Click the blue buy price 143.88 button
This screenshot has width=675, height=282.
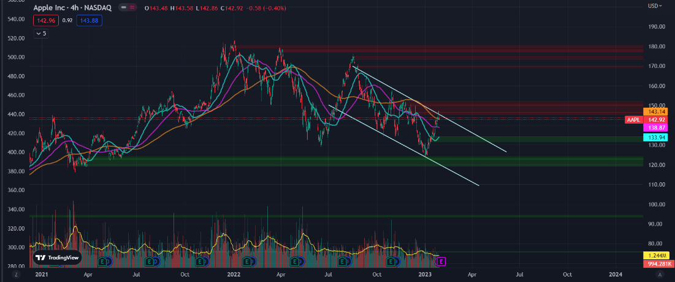pyautogui.click(x=89, y=20)
